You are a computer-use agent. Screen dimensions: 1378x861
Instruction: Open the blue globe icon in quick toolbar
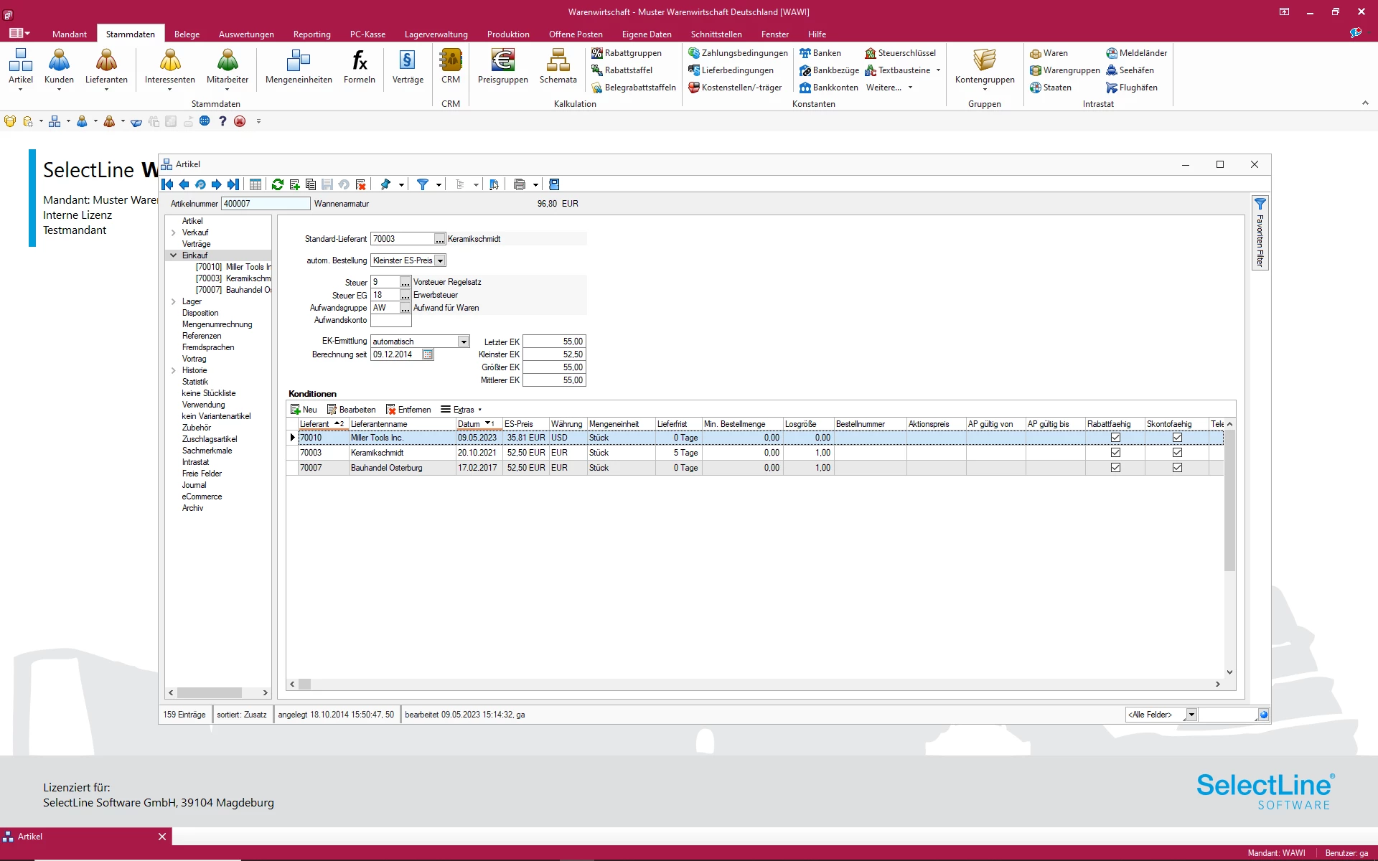coord(205,121)
